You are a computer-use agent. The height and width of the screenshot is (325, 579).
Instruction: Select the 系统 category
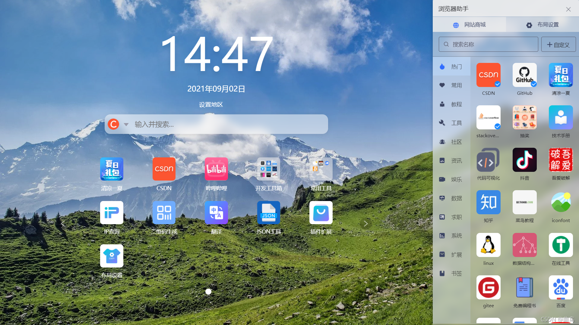pos(451,236)
